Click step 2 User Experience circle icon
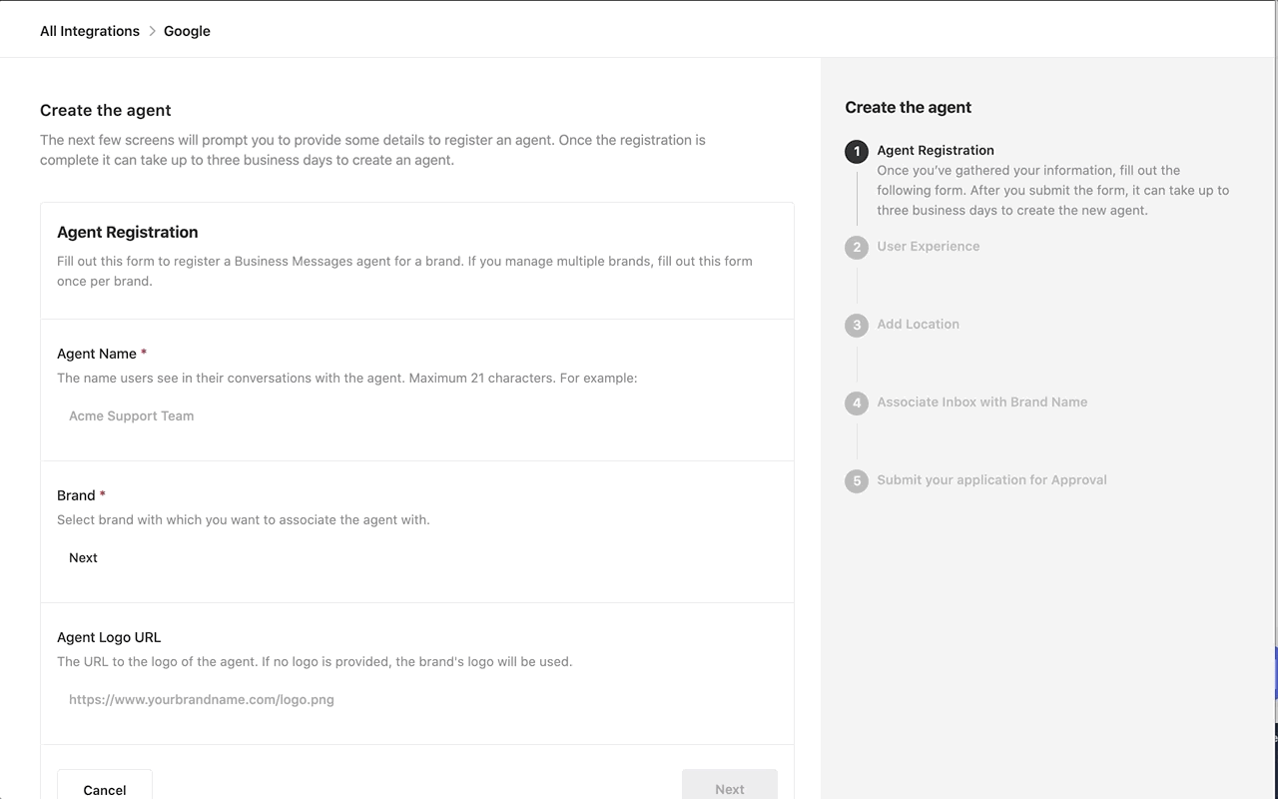1278x799 pixels. click(x=856, y=248)
